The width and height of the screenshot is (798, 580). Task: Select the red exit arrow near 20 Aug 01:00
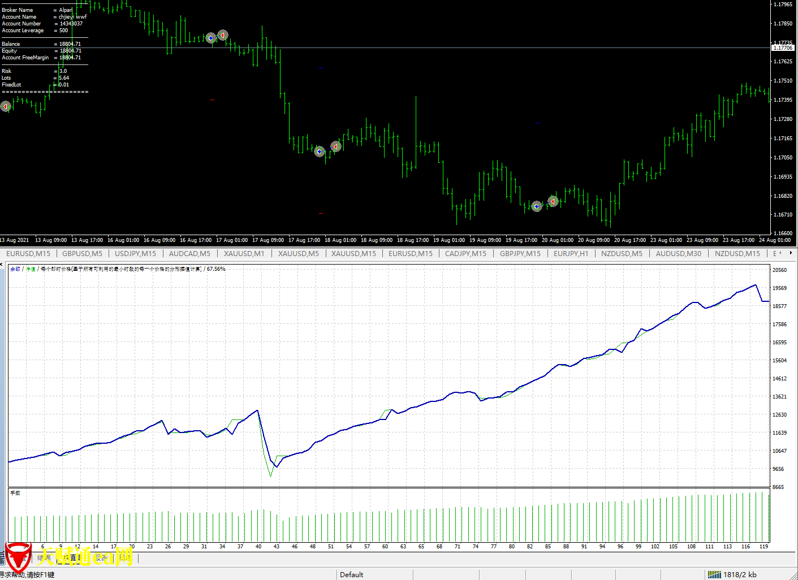point(553,201)
